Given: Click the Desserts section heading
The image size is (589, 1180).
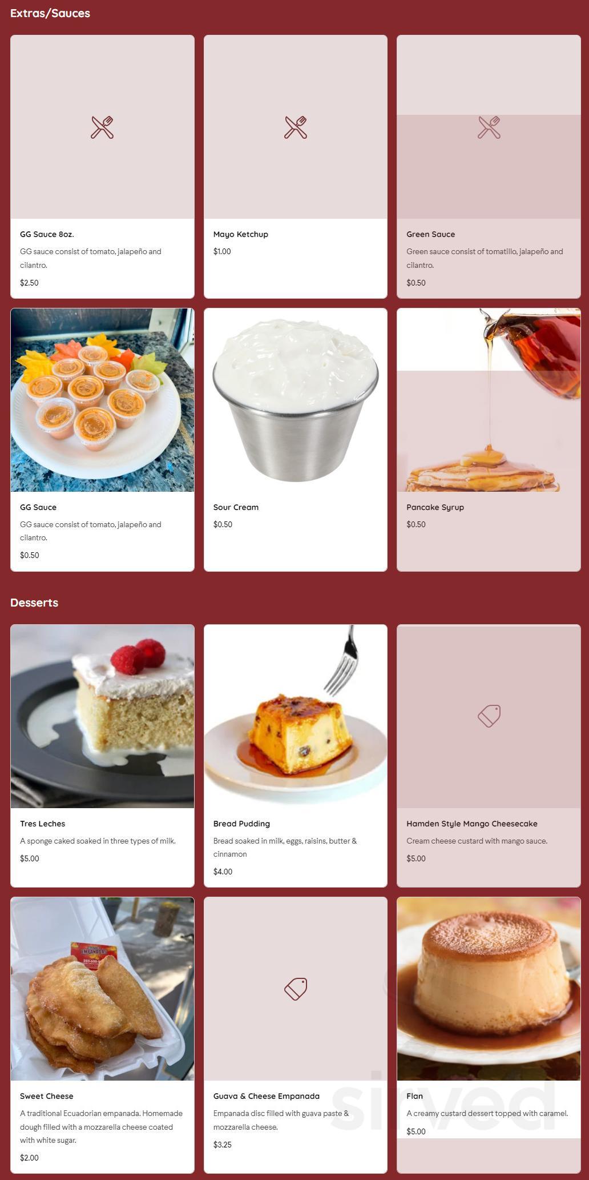Looking at the screenshot, I should 34,603.
